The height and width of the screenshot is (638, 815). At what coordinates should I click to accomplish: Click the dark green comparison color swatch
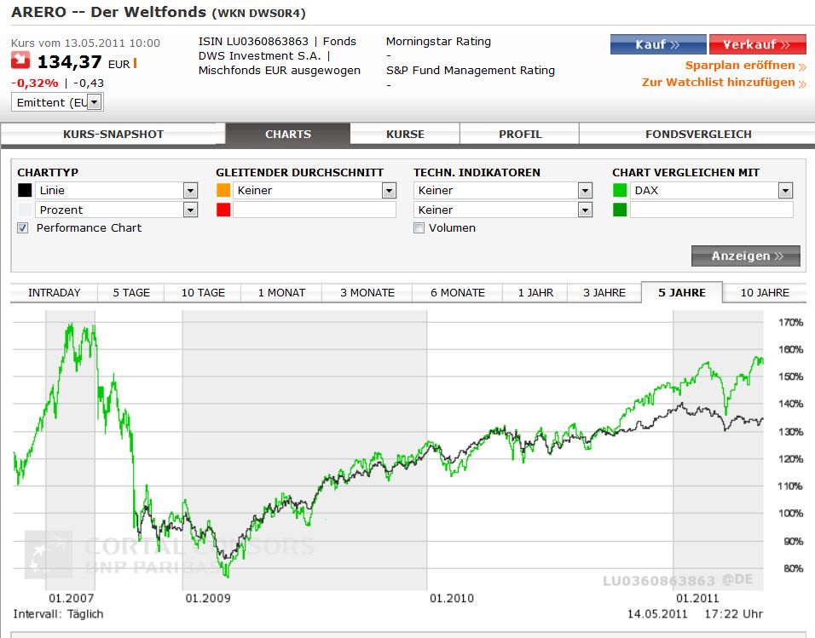(x=620, y=210)
